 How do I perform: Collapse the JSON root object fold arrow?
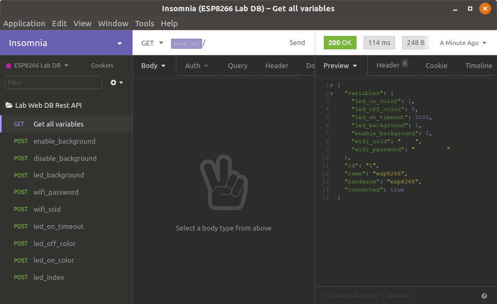(331, 85)
